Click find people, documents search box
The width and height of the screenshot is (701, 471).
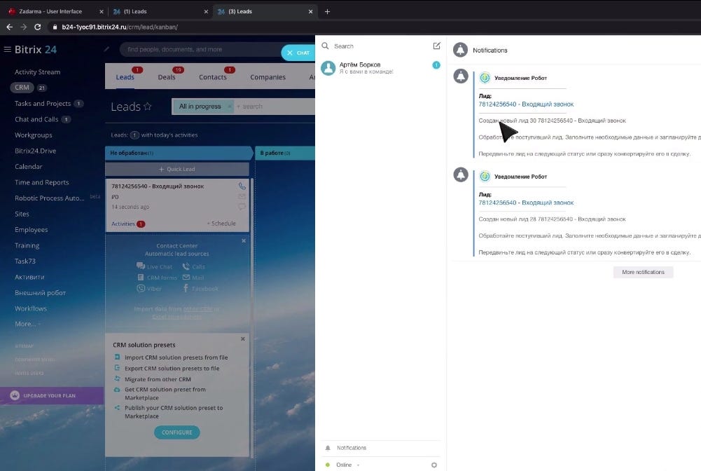pos(201,50)
